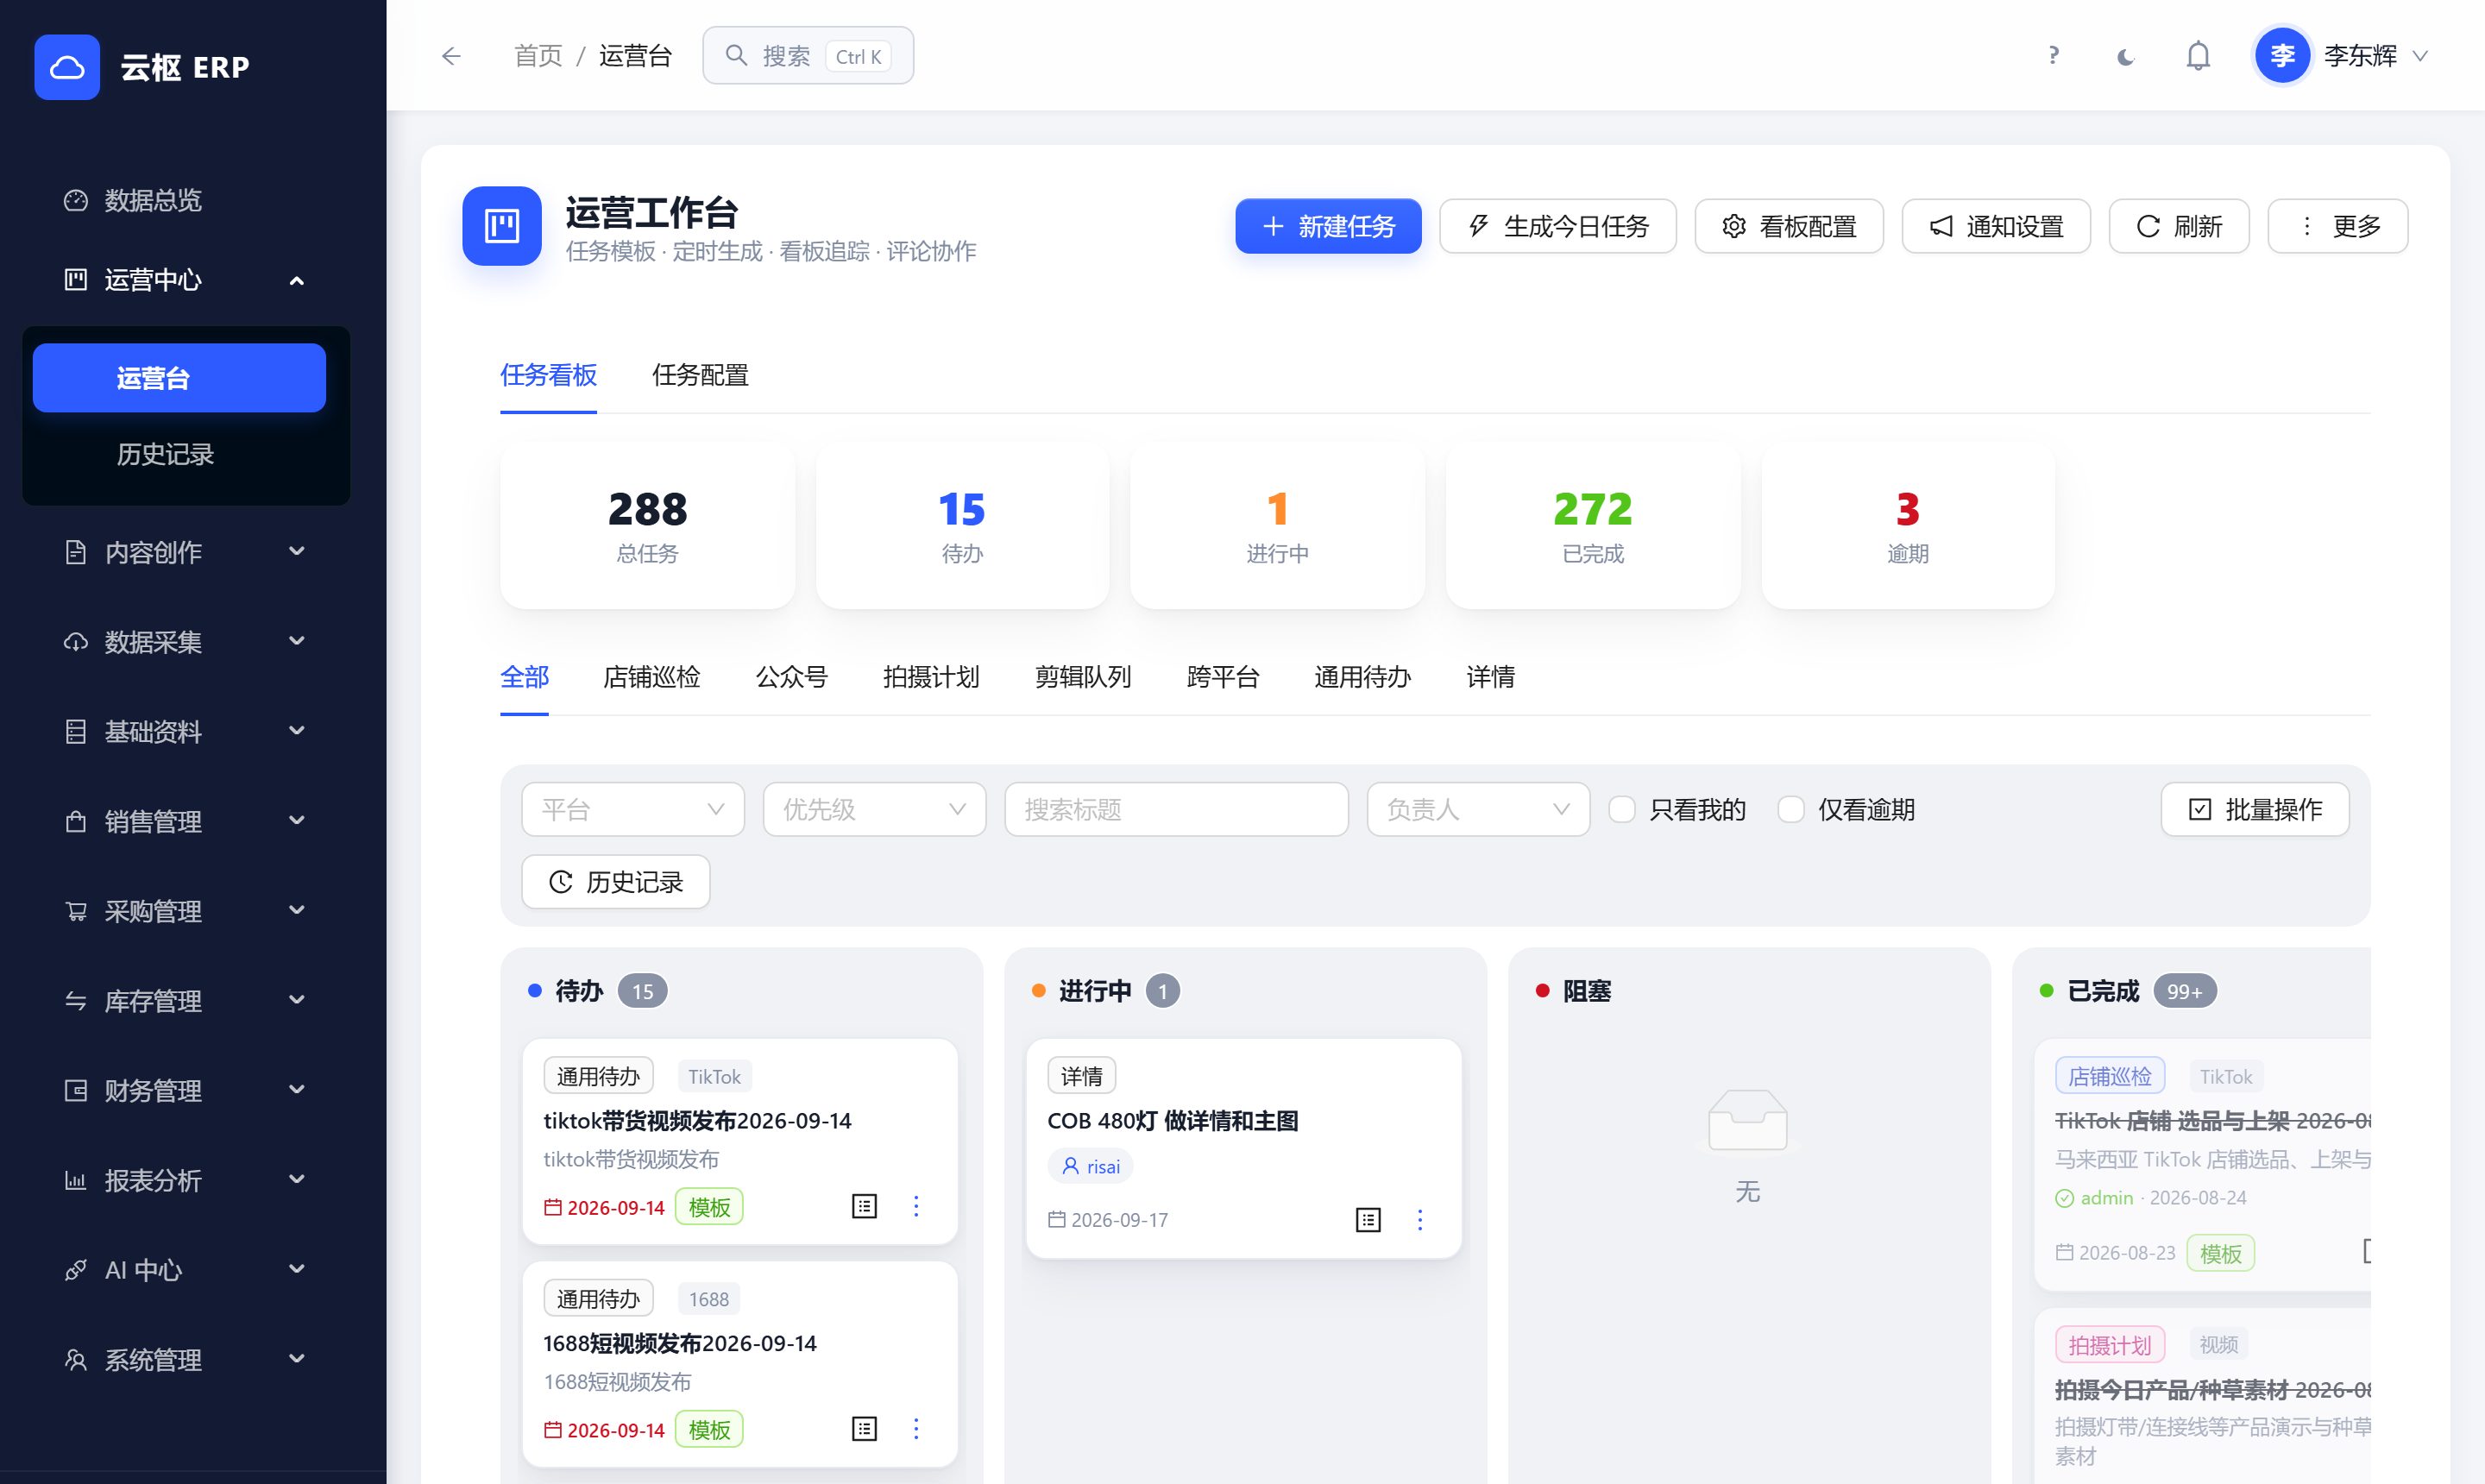Screen dimensions: 2485x1484
Task: Focus the 搜索标题 input field
Action: [1176, 809]
